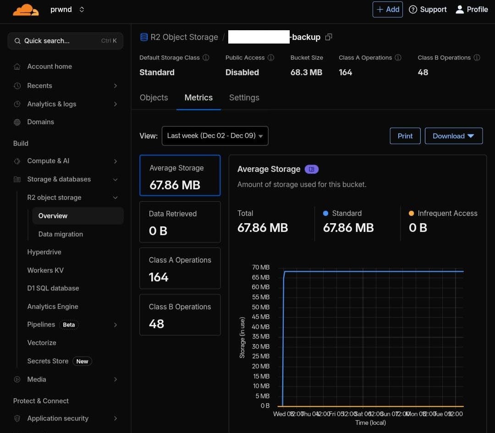The height and width of the screenshot is (433, 495).
Task: Open Domains in the sidebar
Action: [40, 122]
